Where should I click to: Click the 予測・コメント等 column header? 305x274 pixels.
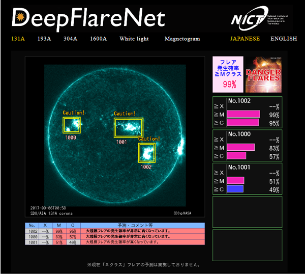click(142, 226)
